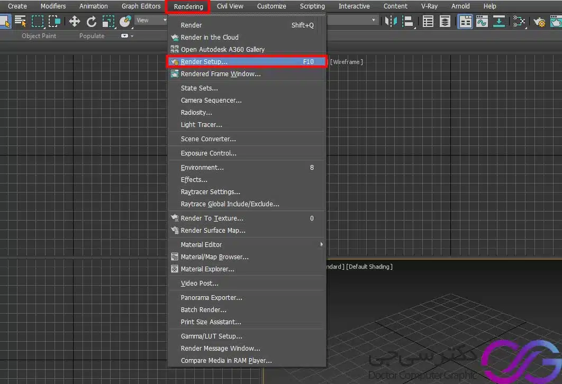This screenshot has width=562, height=384.
Task: Open the Graph Editors menu
Action: tap(141, 6)
